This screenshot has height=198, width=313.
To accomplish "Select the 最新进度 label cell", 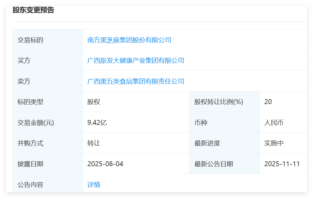I will point(224,143).
